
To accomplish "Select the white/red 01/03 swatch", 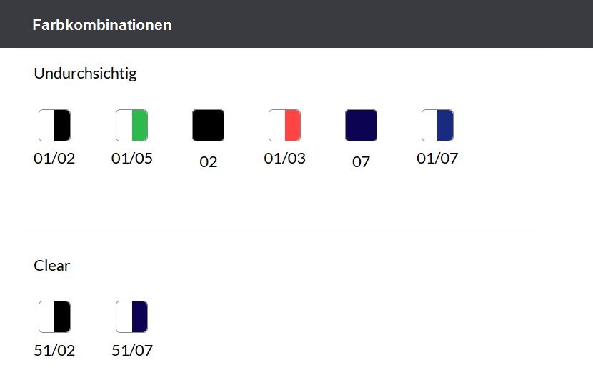I will (x=285, y=126).
